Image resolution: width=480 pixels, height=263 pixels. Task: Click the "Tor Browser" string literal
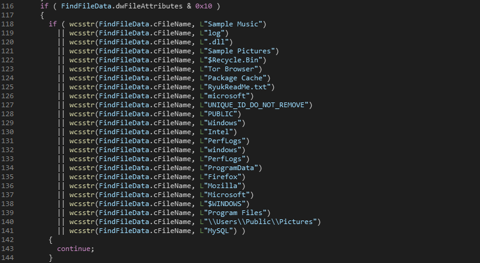(x=231, y=69)
